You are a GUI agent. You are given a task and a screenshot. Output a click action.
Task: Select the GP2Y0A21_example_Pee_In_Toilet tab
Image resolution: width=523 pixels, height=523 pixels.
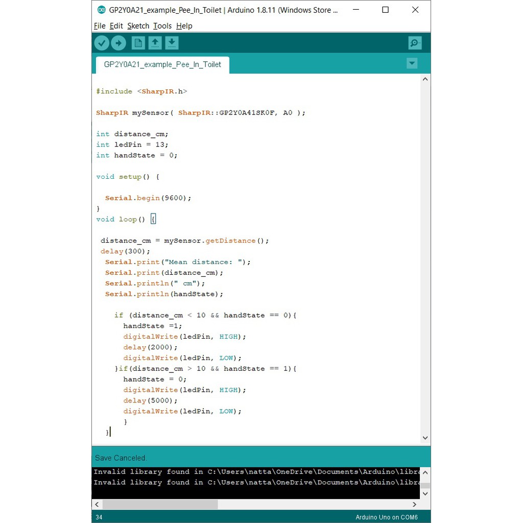pos(162,65)
